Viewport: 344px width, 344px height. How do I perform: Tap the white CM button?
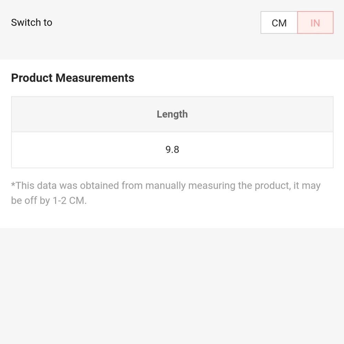coord(279,23)
